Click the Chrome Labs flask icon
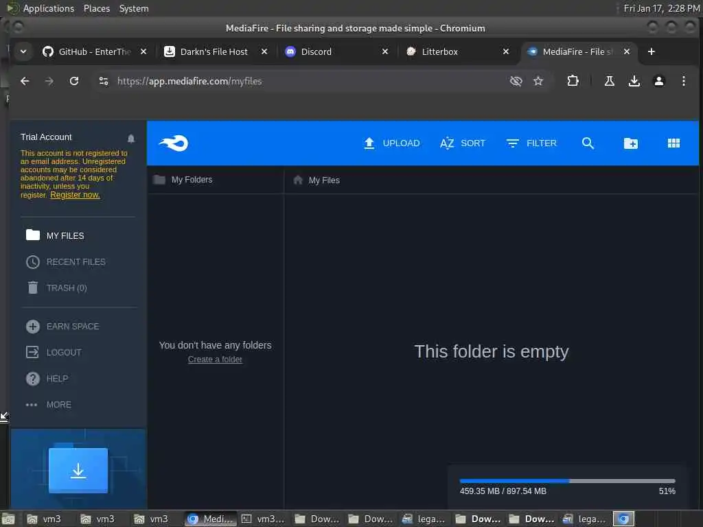This screenshot has height=527, width=703. click(610, 81)
